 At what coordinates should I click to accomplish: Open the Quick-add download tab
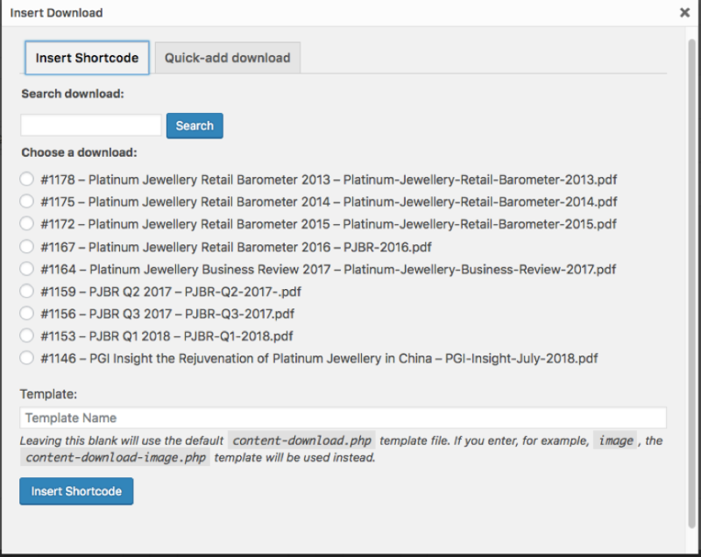[x=227, y=58]
